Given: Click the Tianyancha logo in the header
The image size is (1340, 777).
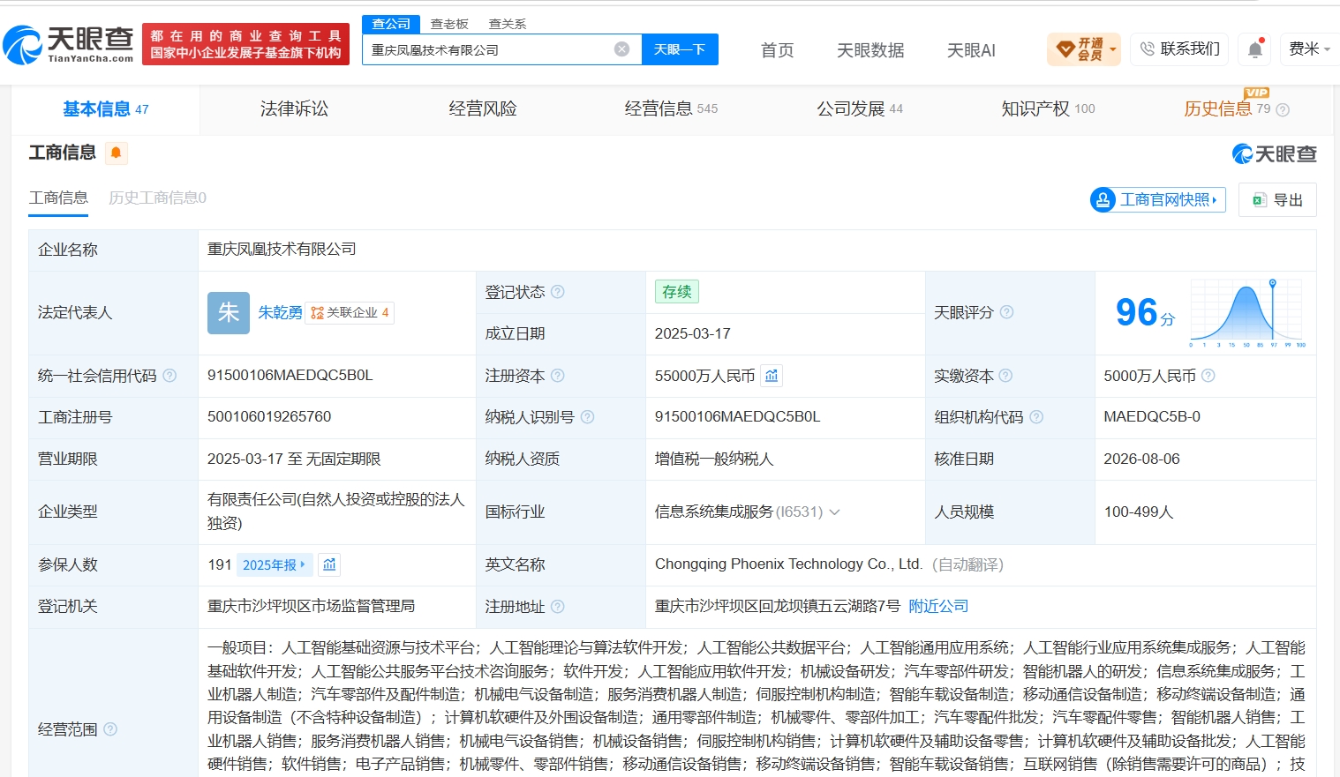Looking at the screenshot, I should pyautogui.click(x=68, y=44).
